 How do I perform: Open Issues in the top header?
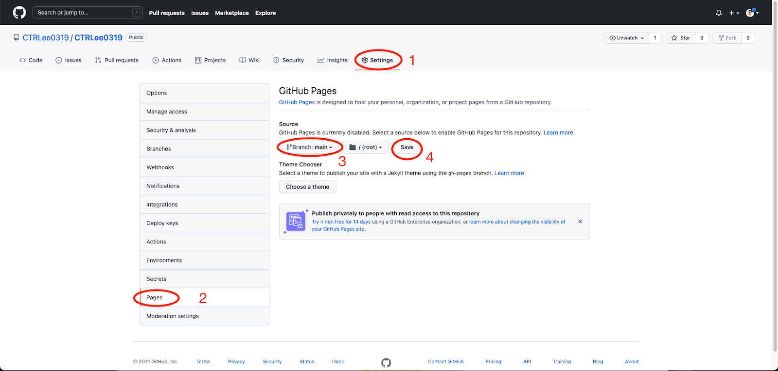200,13
